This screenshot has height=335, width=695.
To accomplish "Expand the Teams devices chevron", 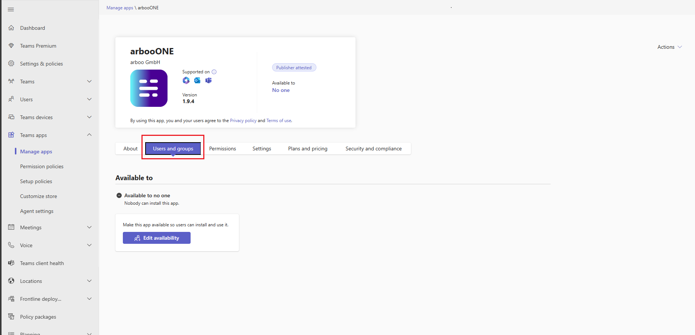I will coord(89,117).
